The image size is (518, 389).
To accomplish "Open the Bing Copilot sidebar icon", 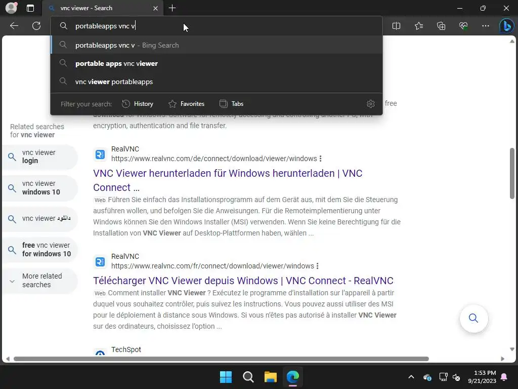I will (x=506, y=26).
